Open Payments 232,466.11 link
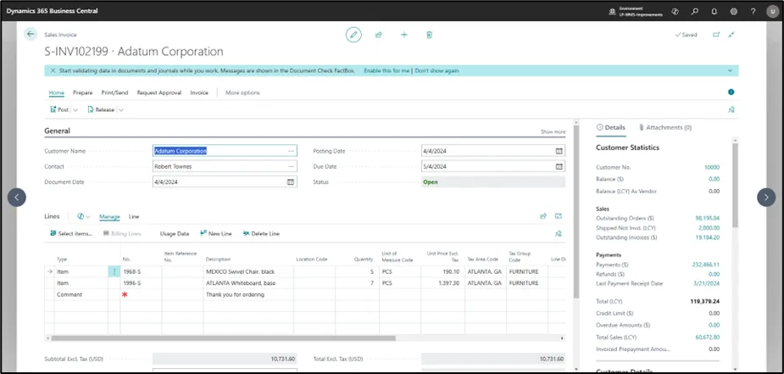Viewport: 784px width, 374px height. click(x=706, y=265)
